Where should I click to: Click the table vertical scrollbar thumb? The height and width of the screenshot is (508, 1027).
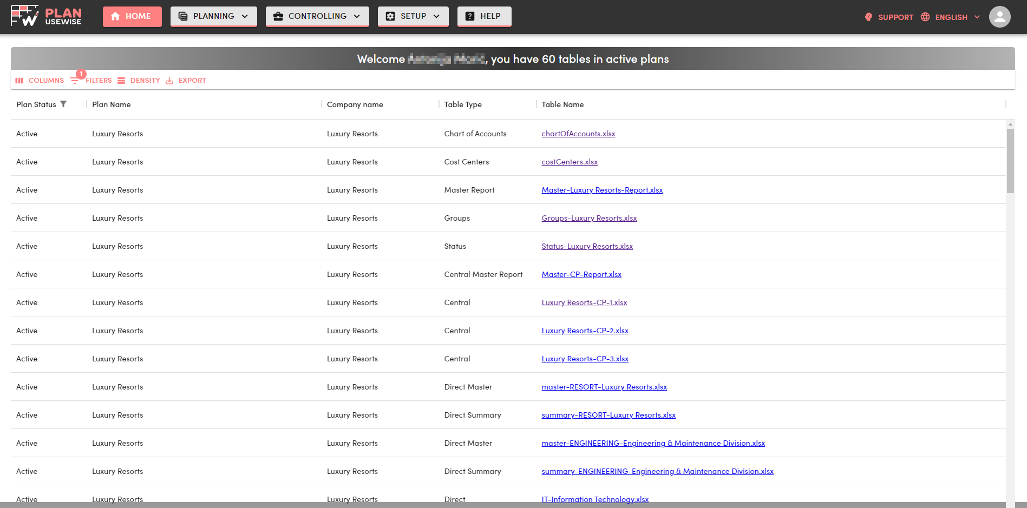[1010, 161]
